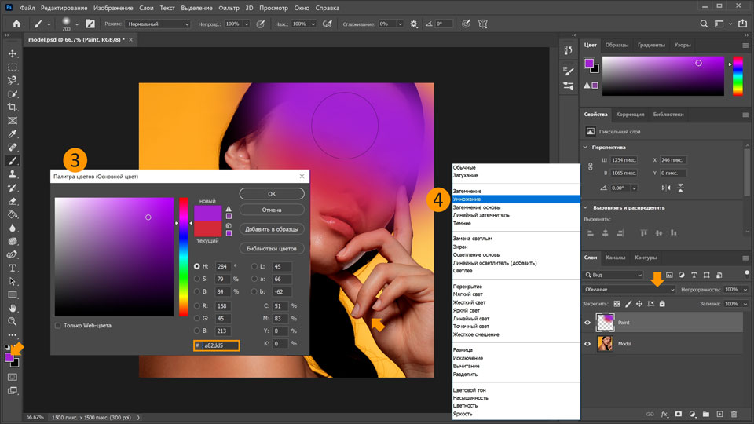Viewport: 754px width, 424px height.
Task: Select the Clone Stamp tool
Action: tap(13, 174)
